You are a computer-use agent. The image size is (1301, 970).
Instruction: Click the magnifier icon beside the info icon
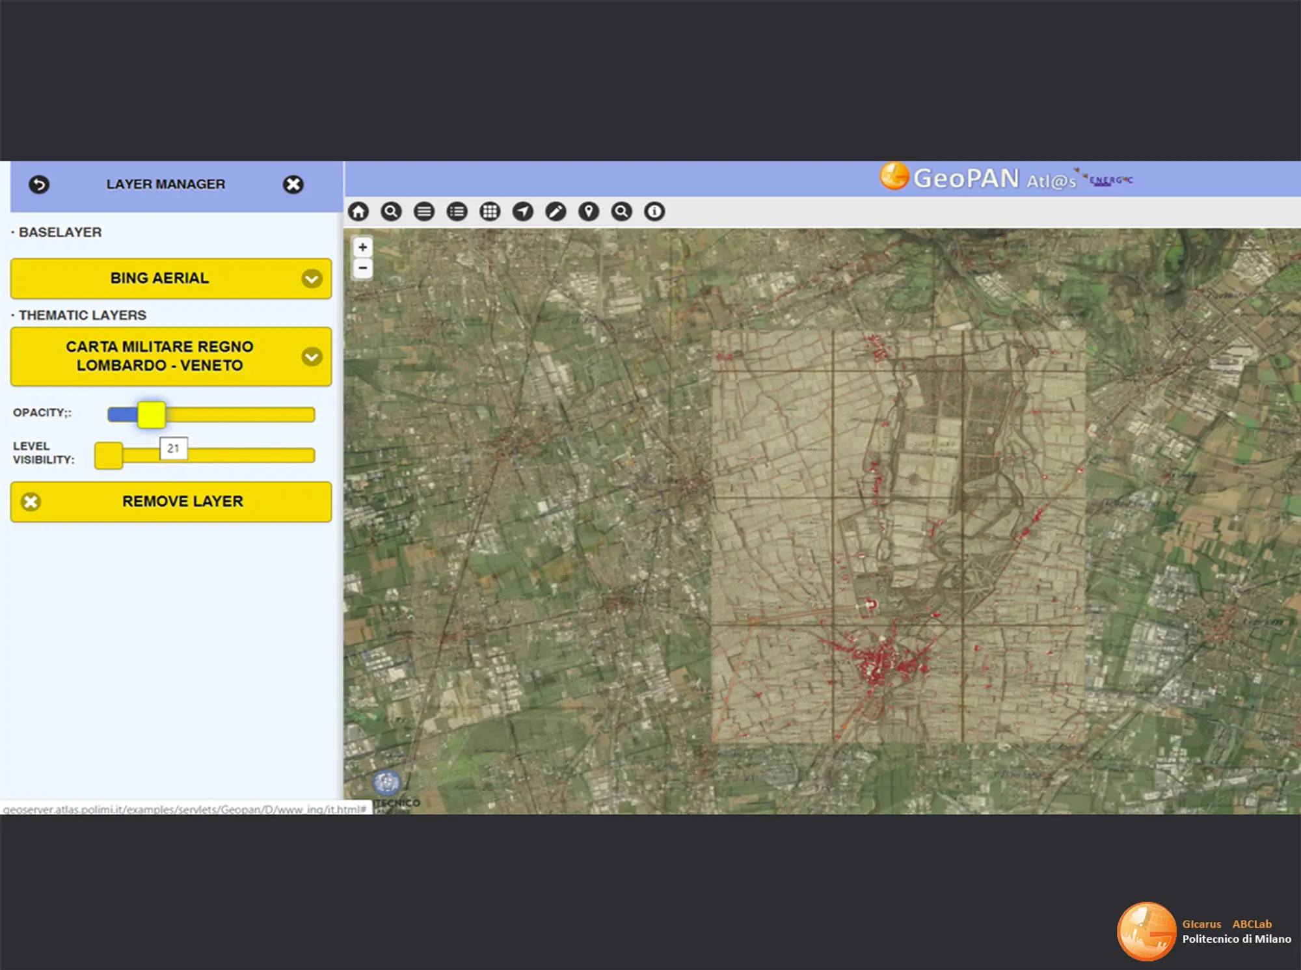(622, 211)
